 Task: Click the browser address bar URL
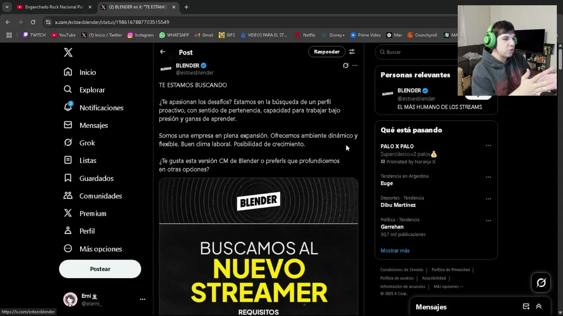(x=112, y=22)
